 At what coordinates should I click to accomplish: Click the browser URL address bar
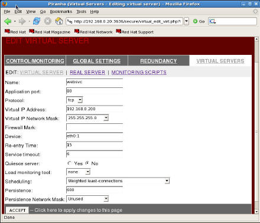[125, 21]
